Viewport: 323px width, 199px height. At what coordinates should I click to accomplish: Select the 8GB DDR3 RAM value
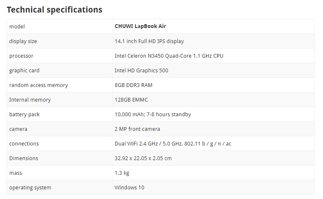[x=133, y=85]
